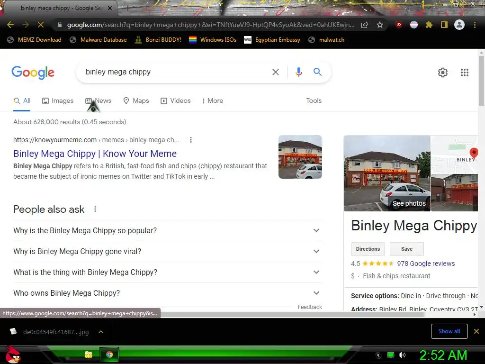Click the forward navigation arrow
Image resolution: width=485 pixels, height=364 pixels.
tap(26, 25)
